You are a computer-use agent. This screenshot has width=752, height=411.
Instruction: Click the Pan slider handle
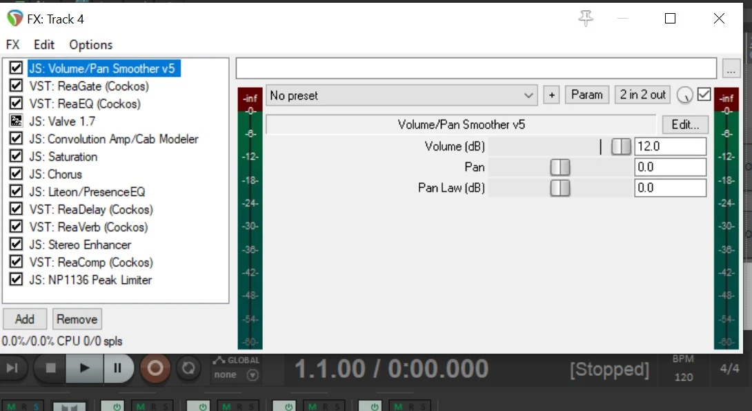[560, 167]
